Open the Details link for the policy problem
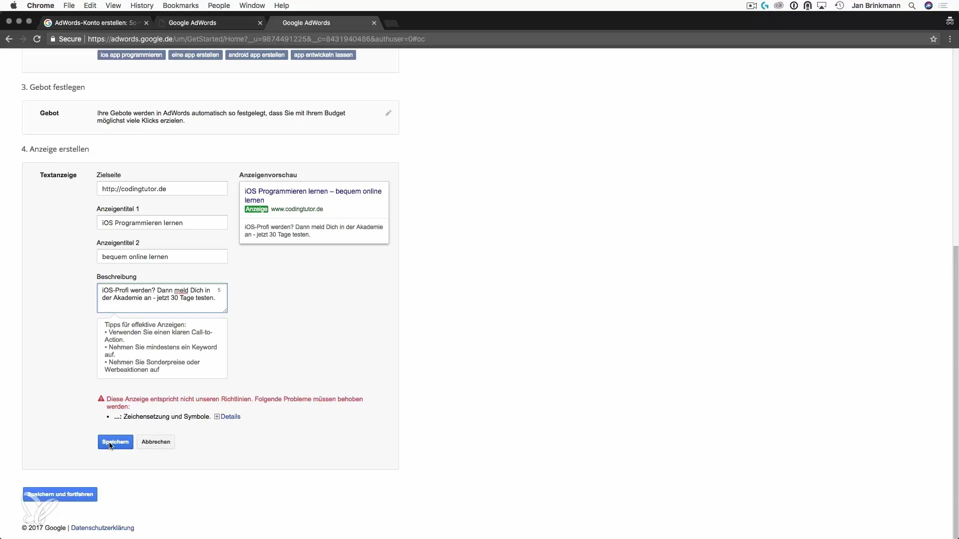Screen dimensions: 959x539 pyautogui.click(x=230, y=417)
